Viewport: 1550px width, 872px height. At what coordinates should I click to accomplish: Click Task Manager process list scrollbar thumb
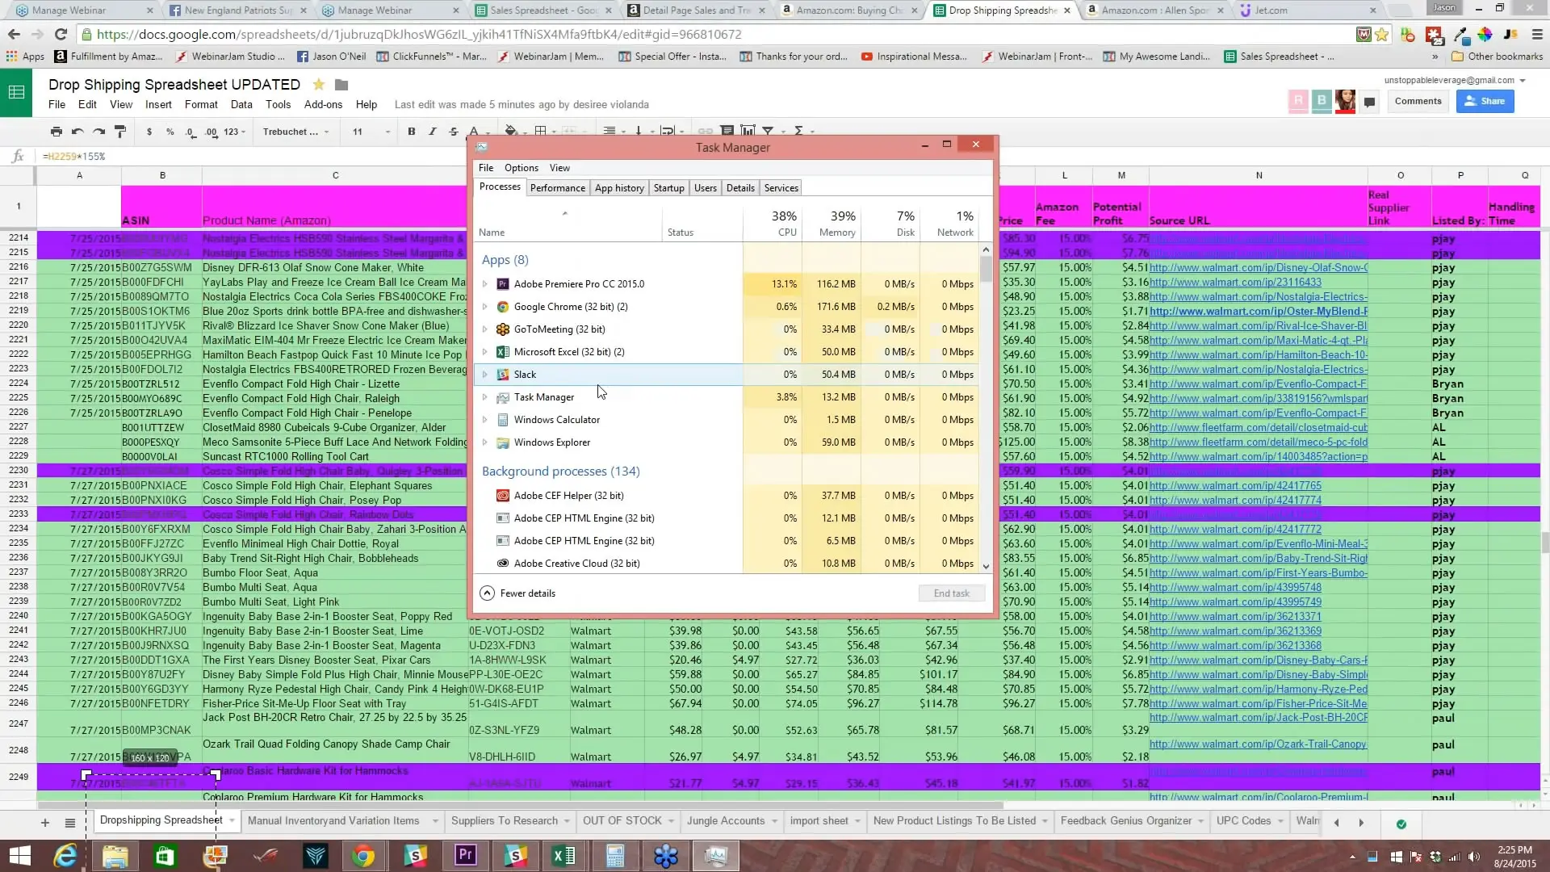click(986, 269)
